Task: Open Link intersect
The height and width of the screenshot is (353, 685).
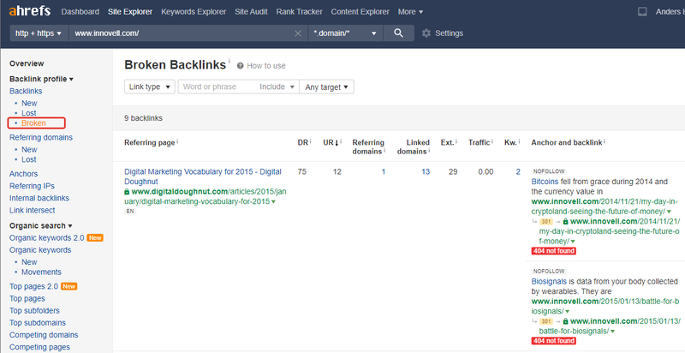Action: coord(33,211)
